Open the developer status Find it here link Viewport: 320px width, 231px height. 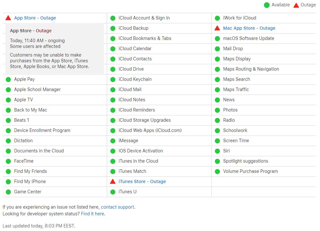tap(92, 214)
